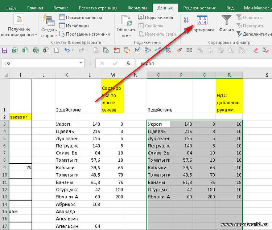This screenshot has width=272, height=230.
Task: Click the Undo arrow in quick toolbar
Action: point(67,50)
